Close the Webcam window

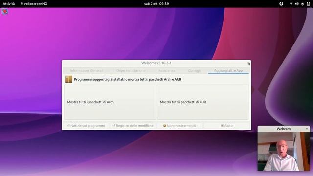tap(307, 129)
